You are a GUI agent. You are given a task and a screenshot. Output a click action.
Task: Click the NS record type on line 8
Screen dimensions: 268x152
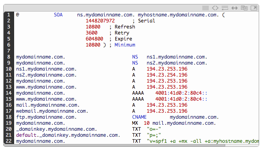(135, 57)
